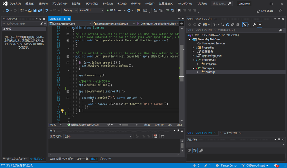Click pending changes pencil 1 in status bar

[x=208, y=165]
